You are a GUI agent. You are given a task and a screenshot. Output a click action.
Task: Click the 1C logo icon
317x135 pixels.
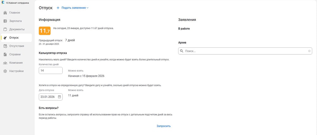[3, 2]
